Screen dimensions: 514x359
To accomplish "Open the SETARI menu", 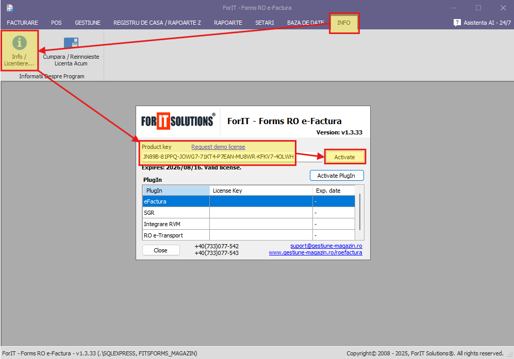I will [264, 23].
